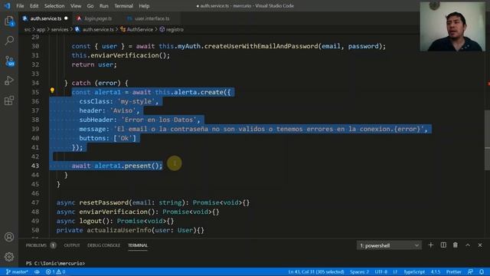This screenshot has width=490, height=276.
Task: Expand the services breadcrumb segment
Action: point(60,29)
